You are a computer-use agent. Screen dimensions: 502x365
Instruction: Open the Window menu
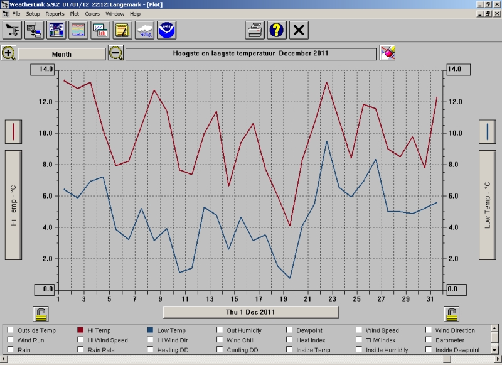(115, 14)
